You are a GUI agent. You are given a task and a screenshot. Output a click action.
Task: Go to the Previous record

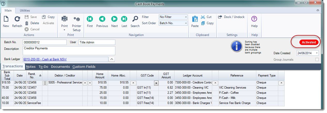[102, 21]
